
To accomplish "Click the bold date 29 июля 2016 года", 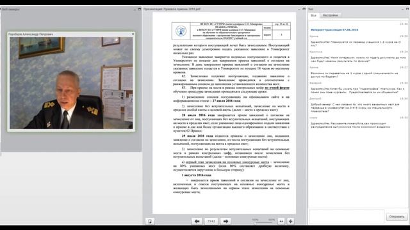I will coord(197,136).
